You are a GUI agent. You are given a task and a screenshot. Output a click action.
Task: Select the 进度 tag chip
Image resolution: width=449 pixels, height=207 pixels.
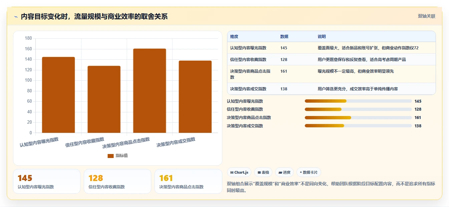click(x=284, y=172)
